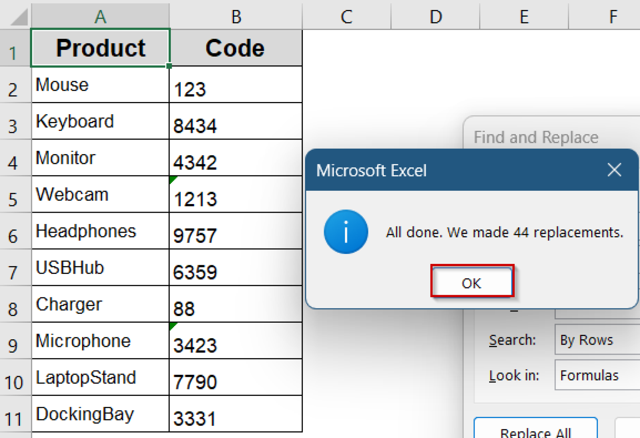Screen dimensions: 640x438
Task: Open the Search By Rows dropdown
Action: click(x=596, y=340)
